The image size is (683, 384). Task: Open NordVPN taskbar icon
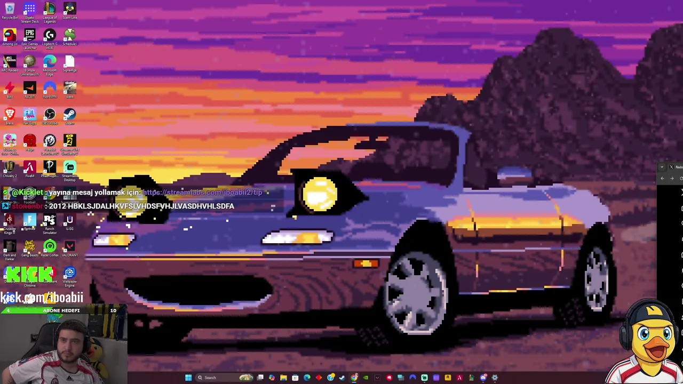[x=413, y=378]
